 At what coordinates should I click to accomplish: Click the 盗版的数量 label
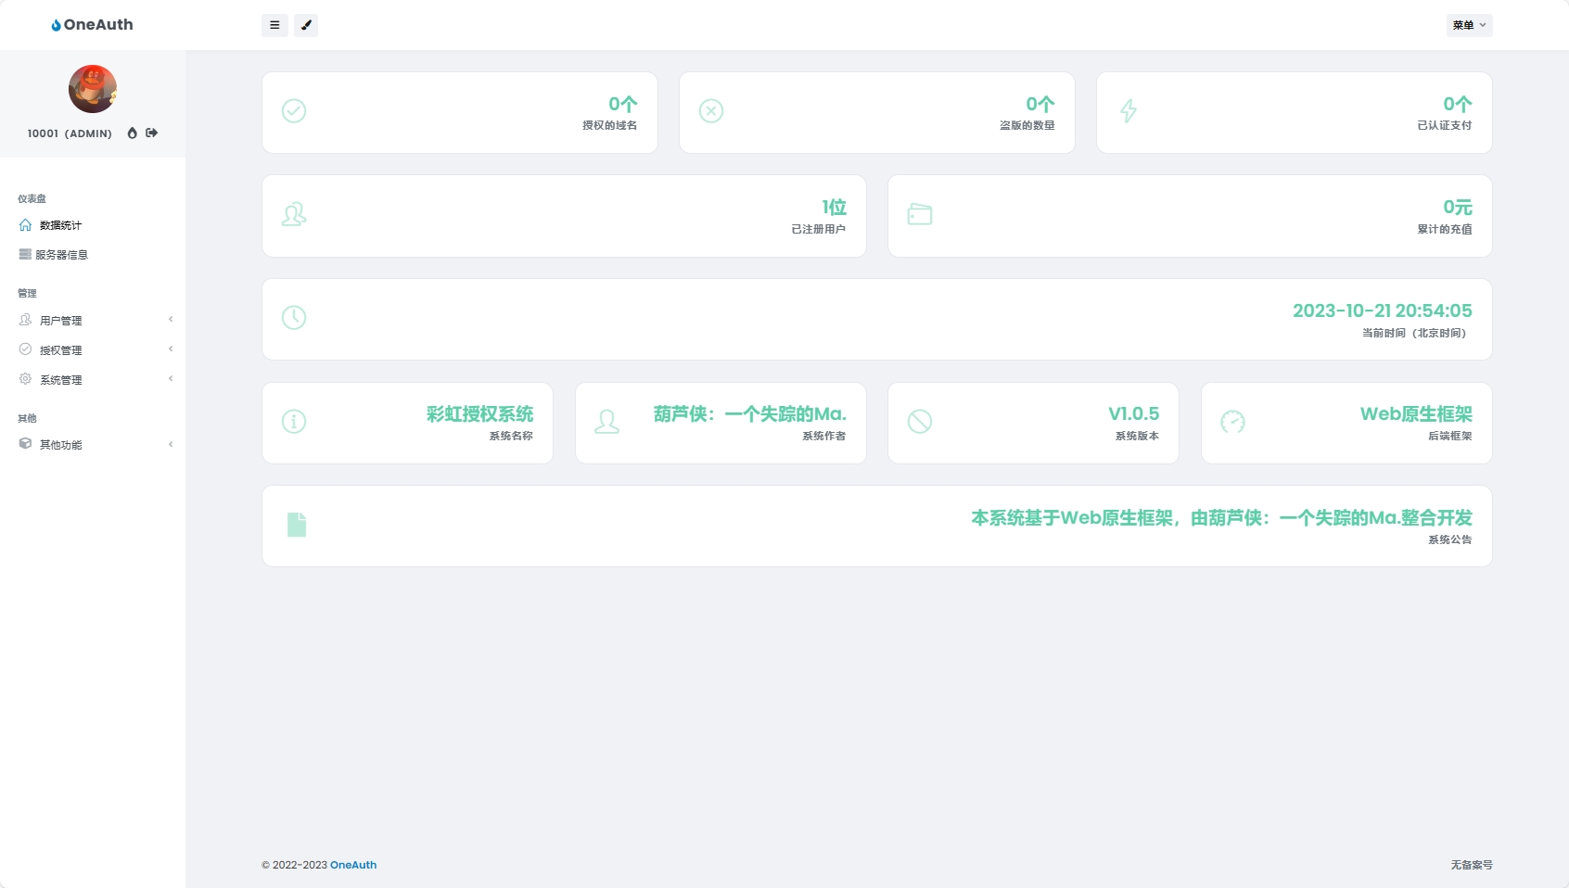(1027, 125)
